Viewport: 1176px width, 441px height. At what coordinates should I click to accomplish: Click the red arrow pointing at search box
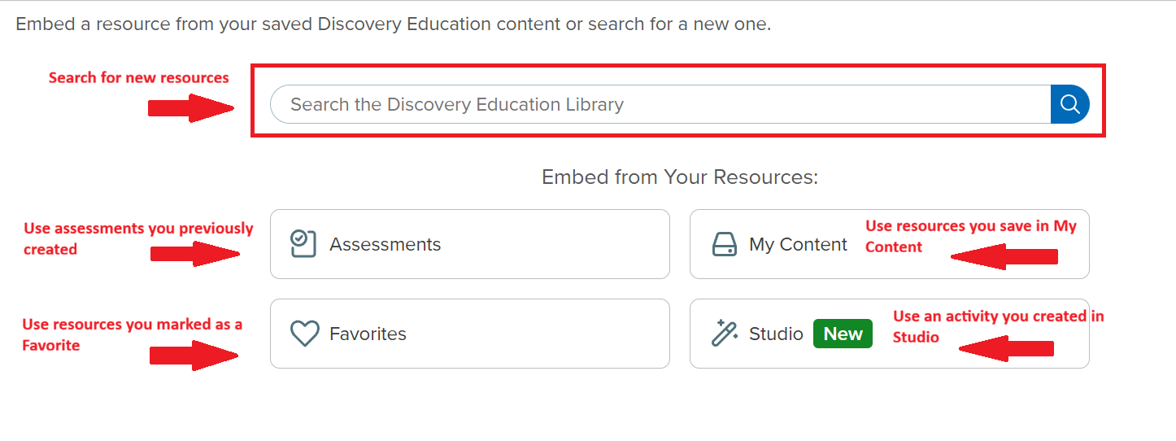click(190, 108)
